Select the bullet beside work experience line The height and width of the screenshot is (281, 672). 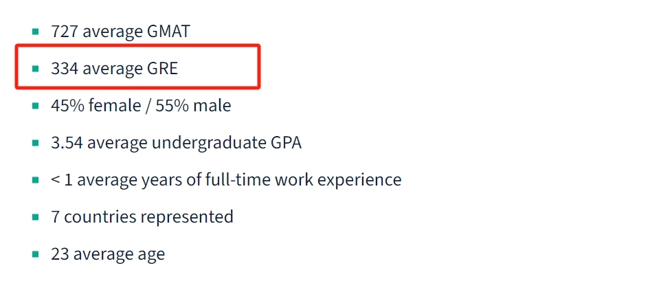coord(35,180)
